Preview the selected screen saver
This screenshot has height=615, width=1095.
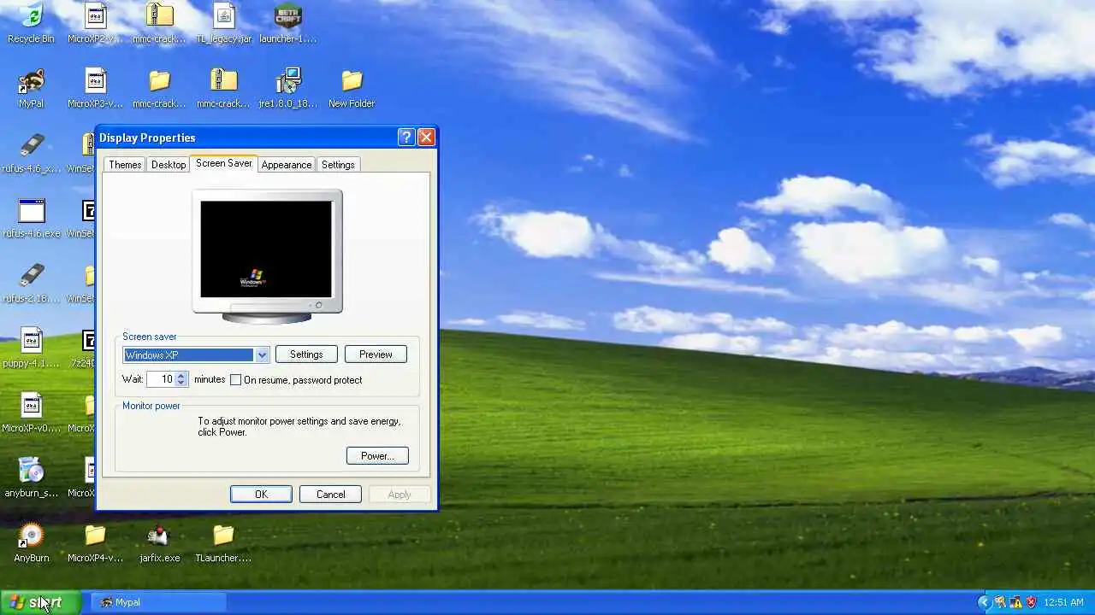(376, 354)
